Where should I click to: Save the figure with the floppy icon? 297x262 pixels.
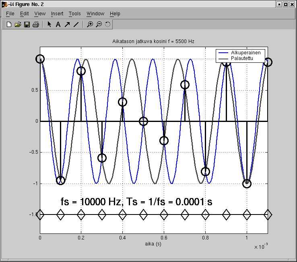tap(27, 25)
